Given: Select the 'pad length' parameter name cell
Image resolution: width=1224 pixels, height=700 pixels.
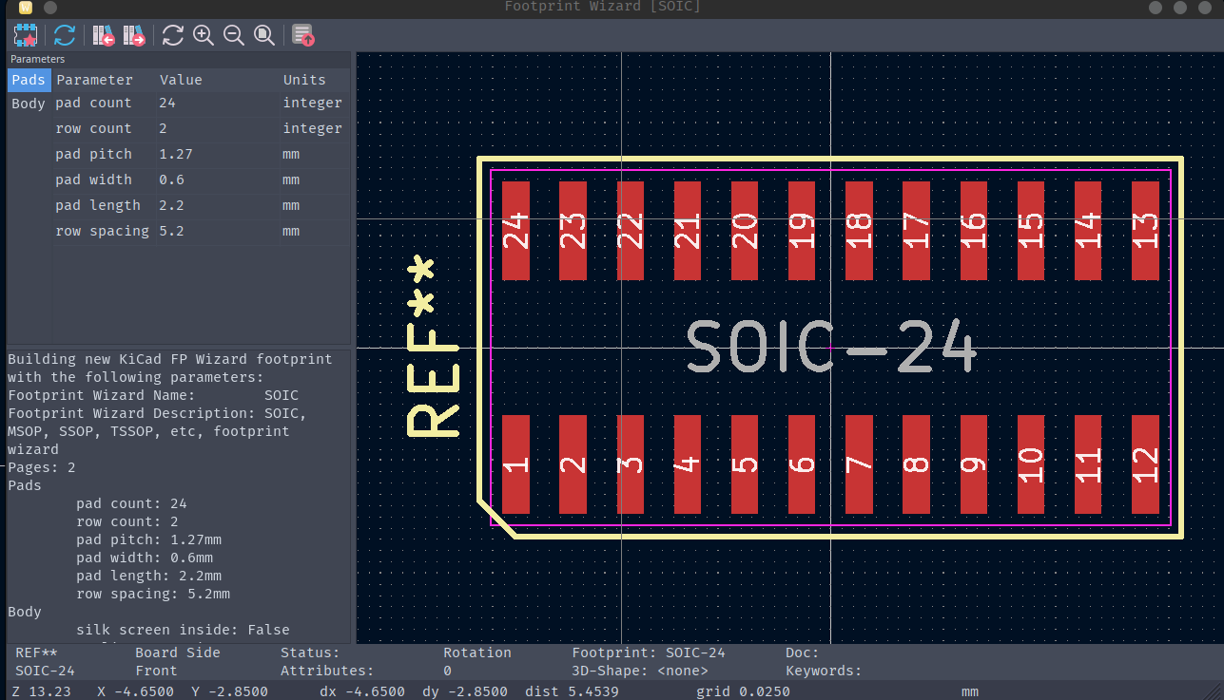Looking at the screenshot, I should coord(105,205).
